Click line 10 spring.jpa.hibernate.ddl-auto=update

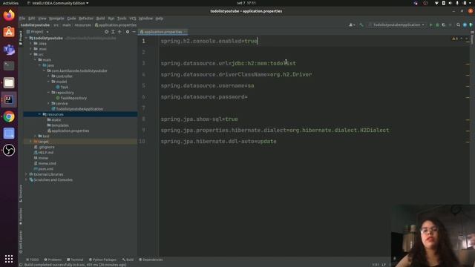[218, 142]
